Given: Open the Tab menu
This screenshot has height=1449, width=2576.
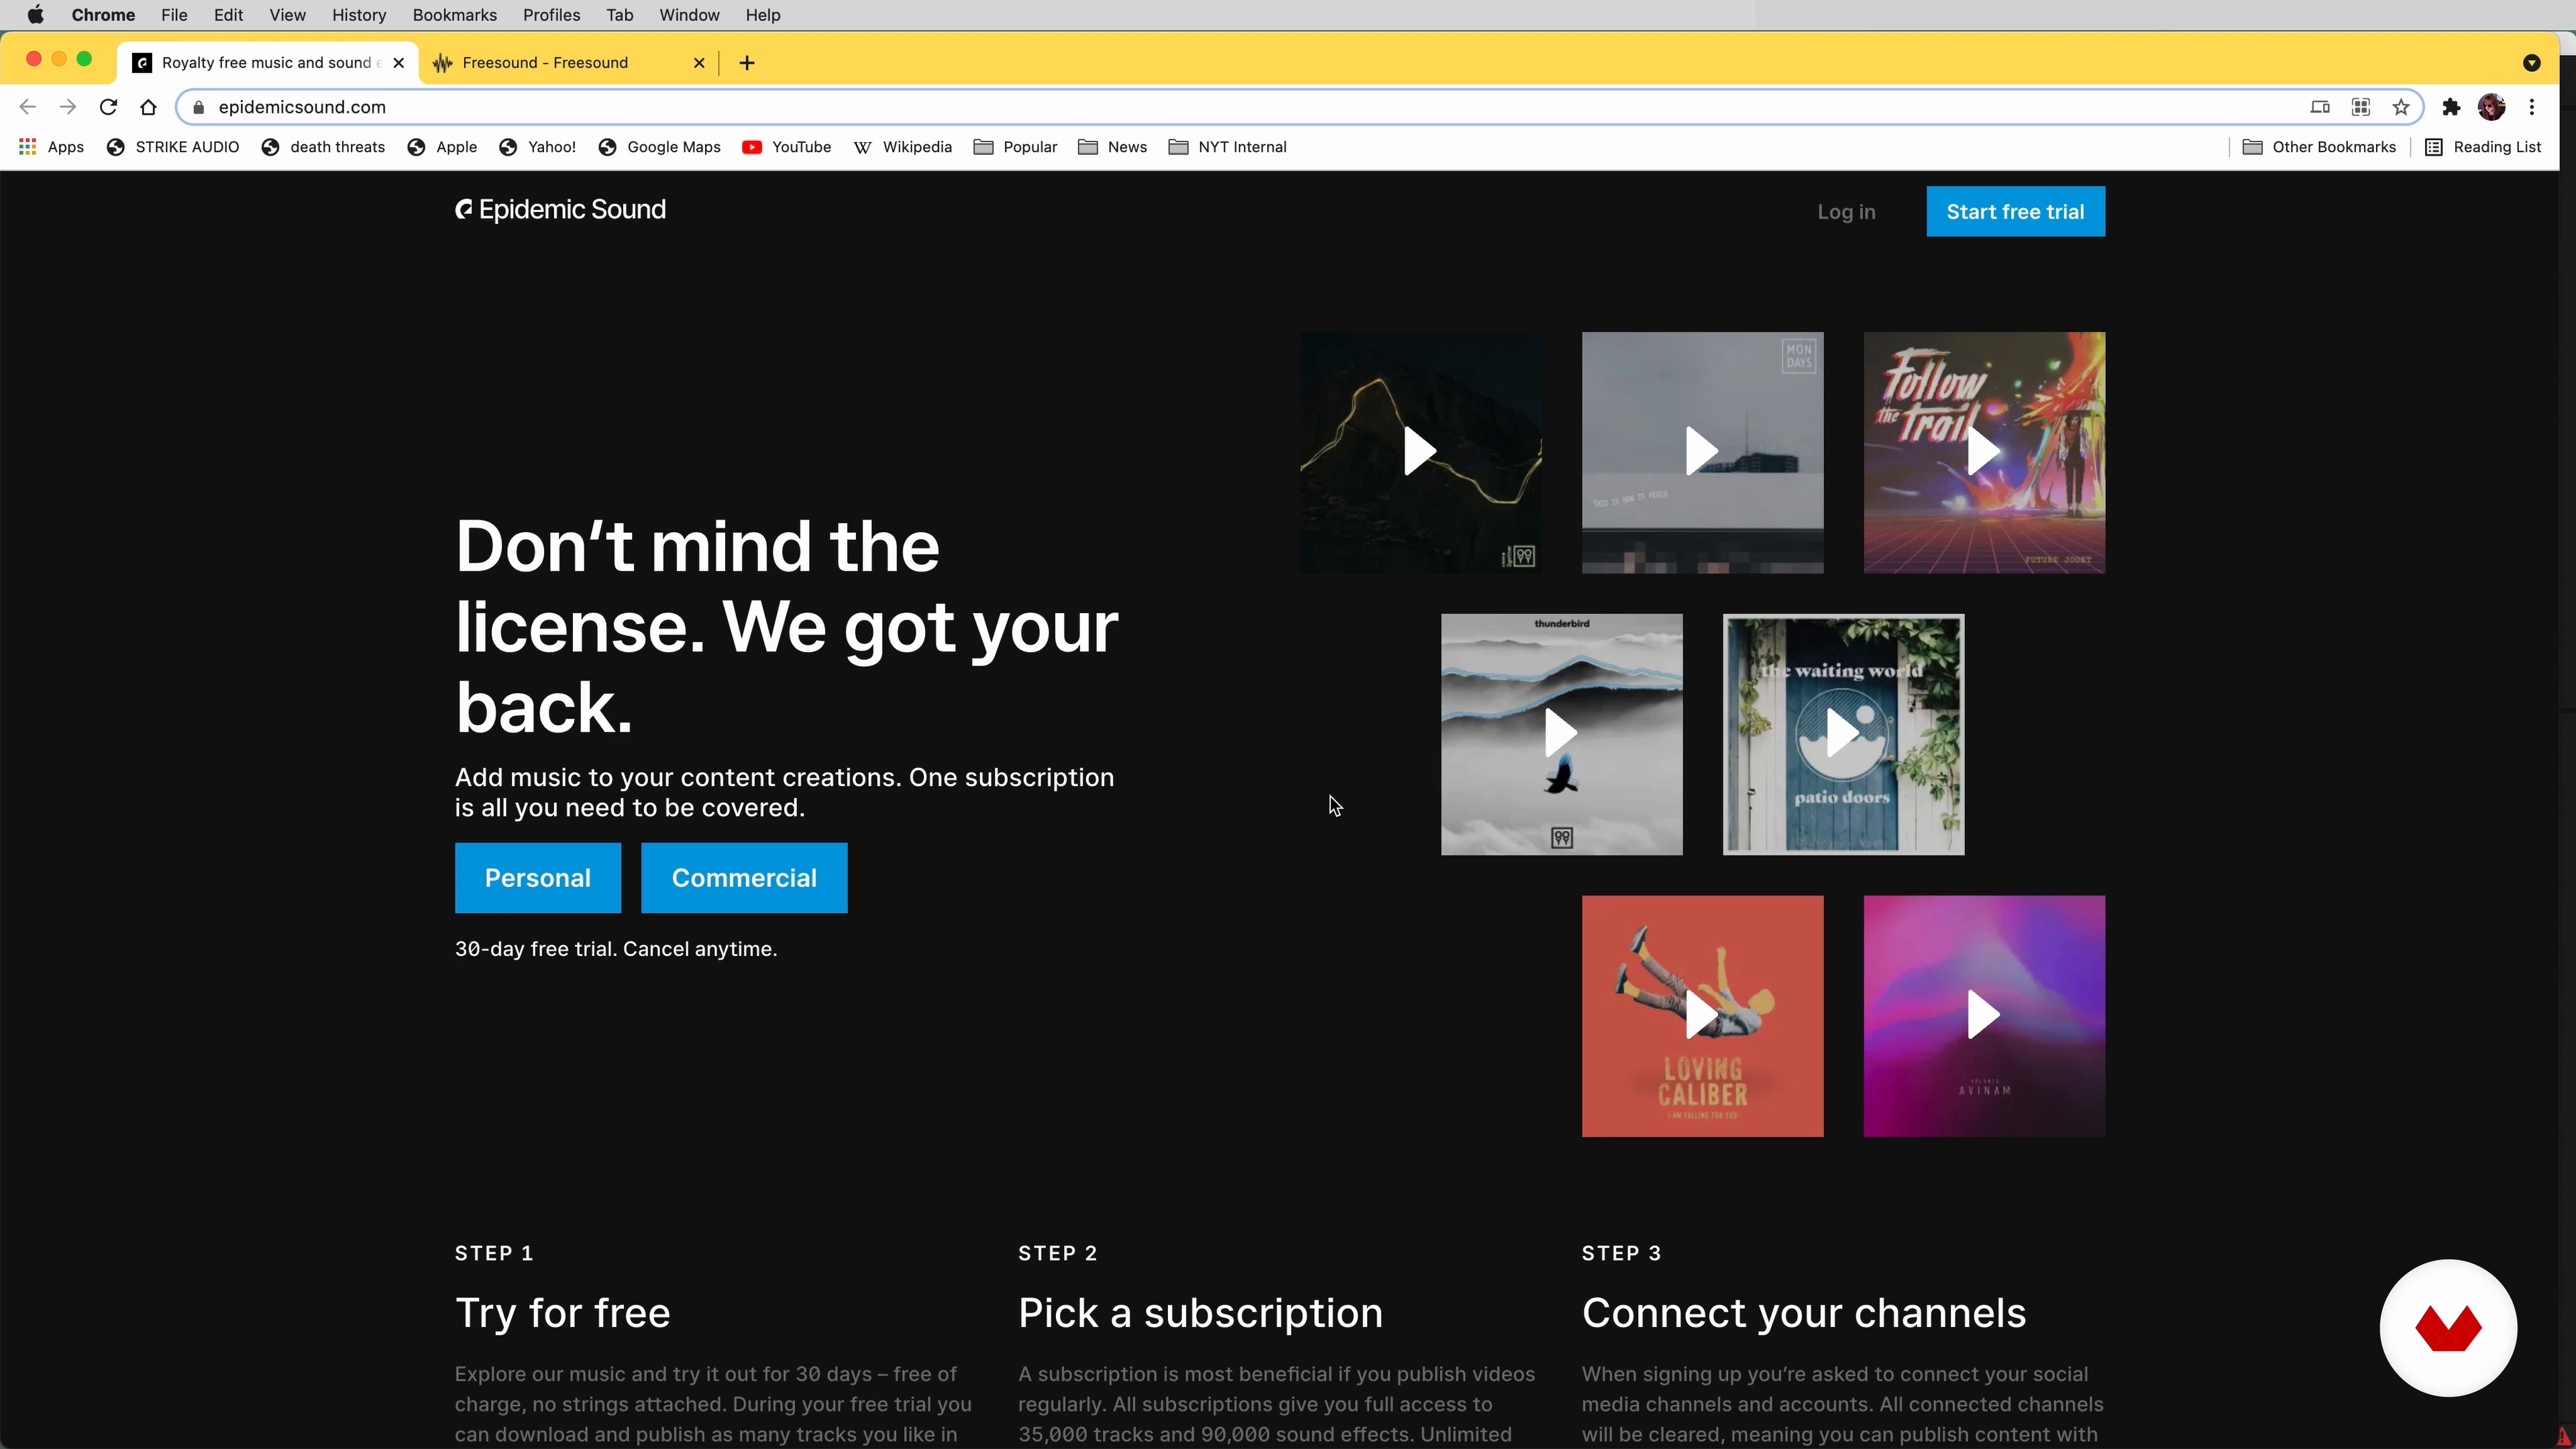Looking at the screenshot, I should pyautogui.click(x=619, y=15).
